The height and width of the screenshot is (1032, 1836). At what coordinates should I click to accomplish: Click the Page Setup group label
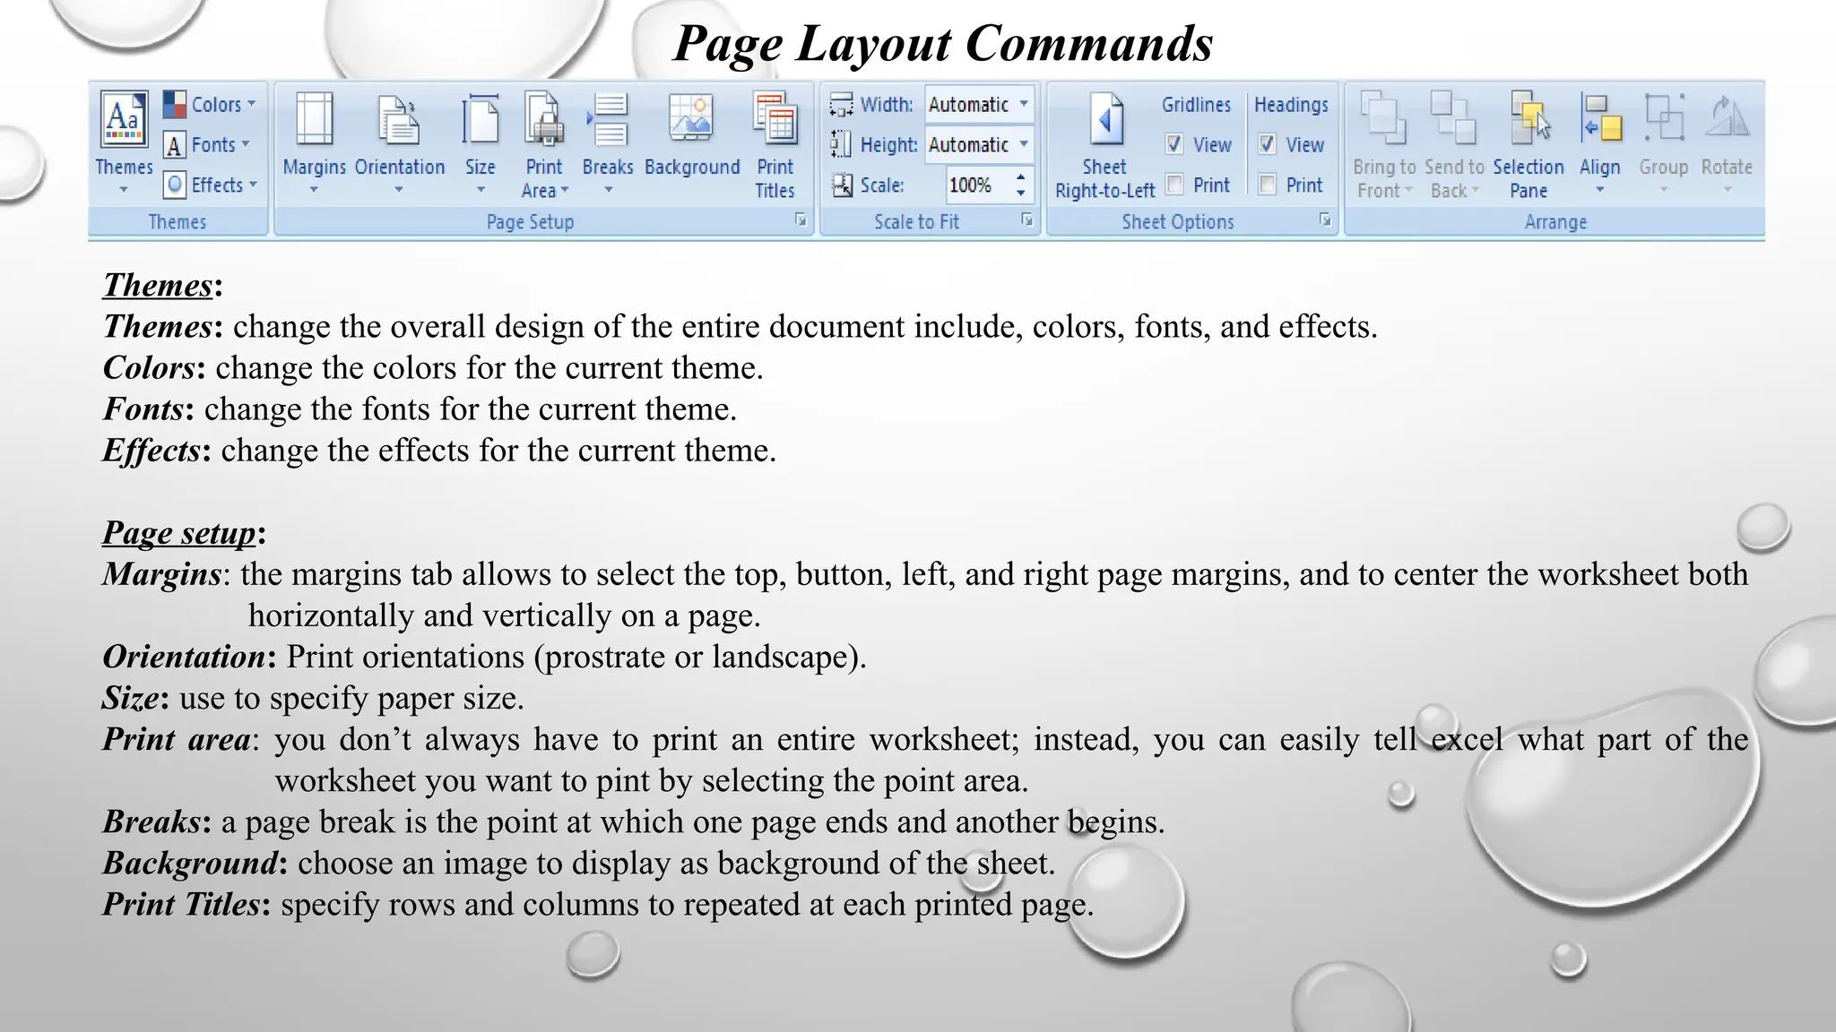pyautogui.click(x=530, y=222)
